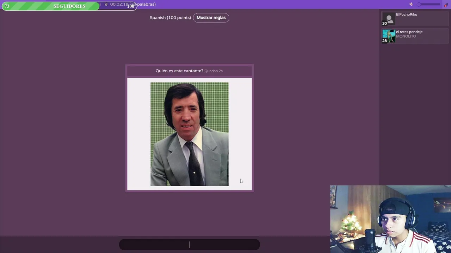Open ElPochoRiko's player avatar
The height and width of the screenshot is (253, 451).
point(389,19)
